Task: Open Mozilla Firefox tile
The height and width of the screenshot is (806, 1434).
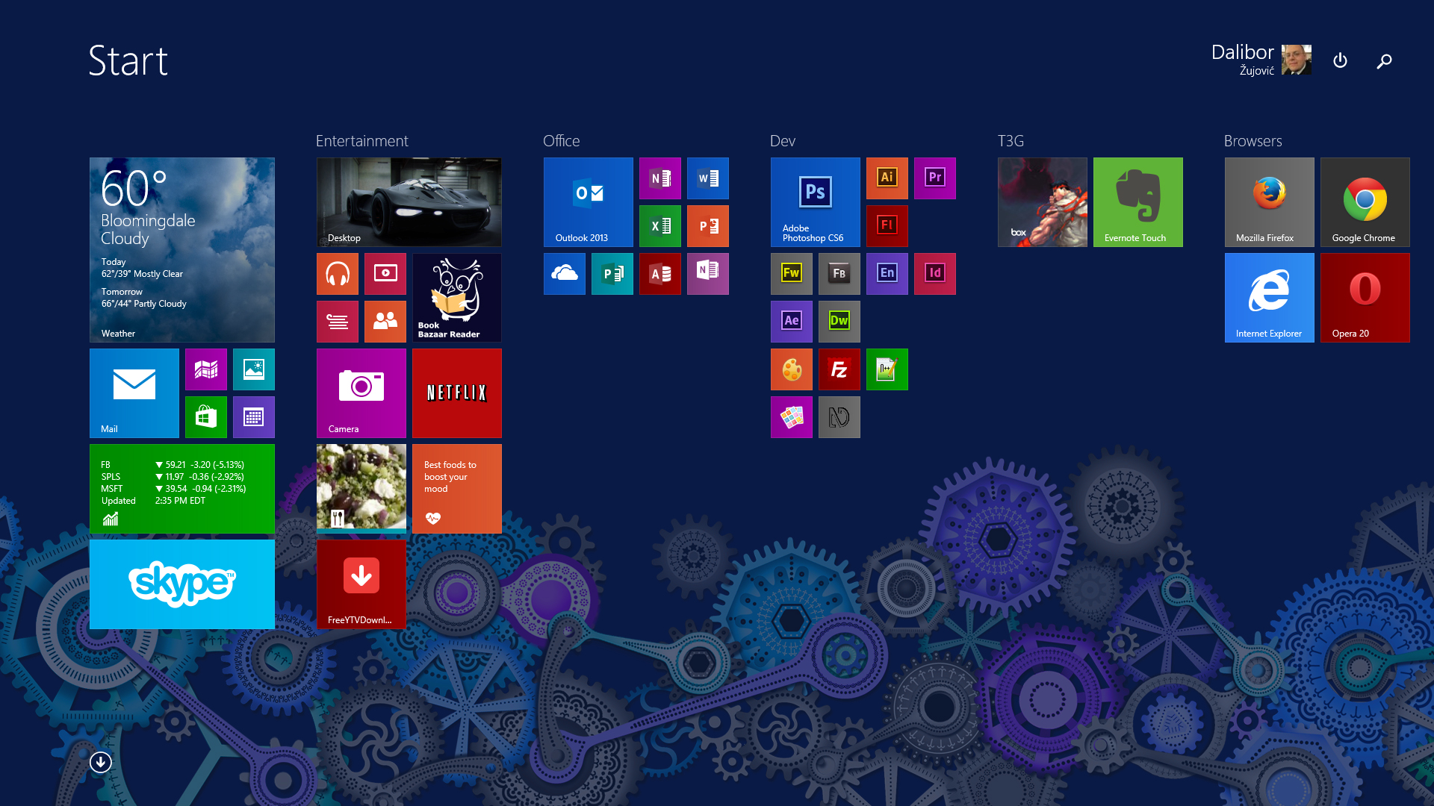Action: coord(1269,201)
